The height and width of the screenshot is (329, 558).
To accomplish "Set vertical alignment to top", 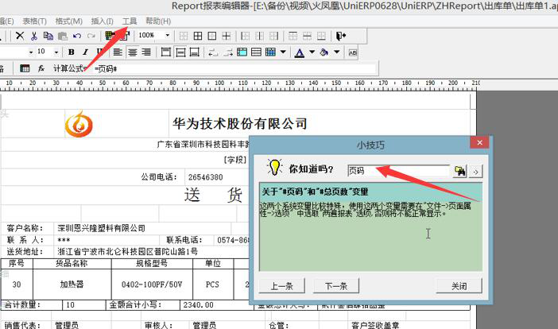I will [x=166, y=52].
